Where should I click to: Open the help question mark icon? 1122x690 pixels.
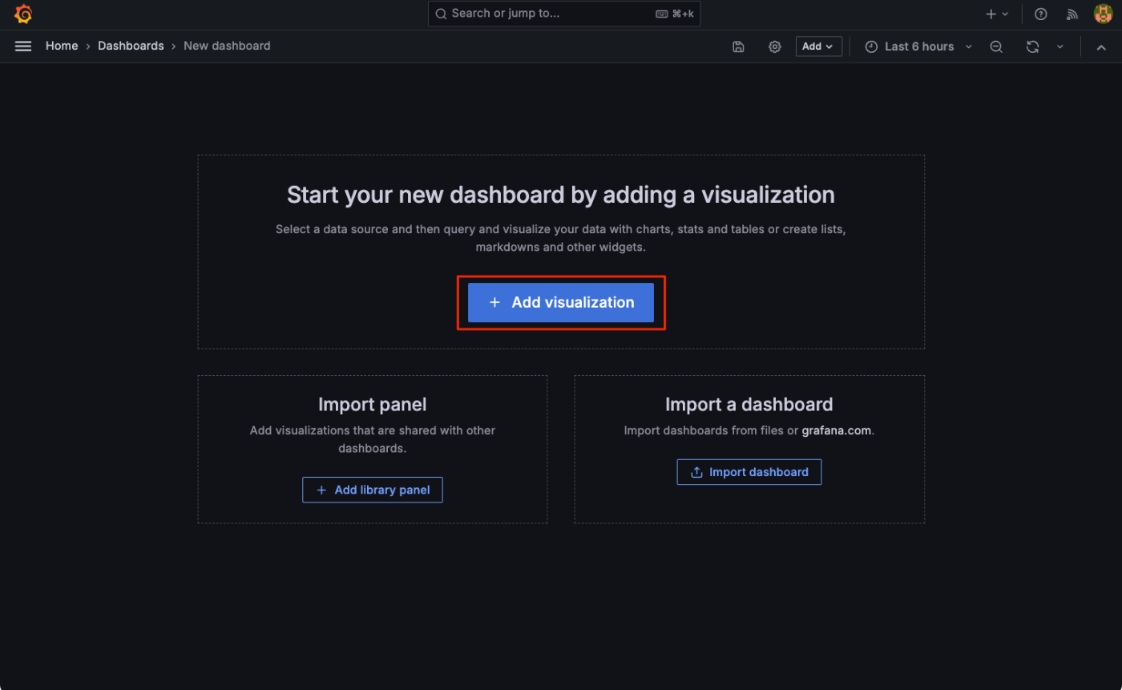pyautogui.click(x=1040, y=14)
